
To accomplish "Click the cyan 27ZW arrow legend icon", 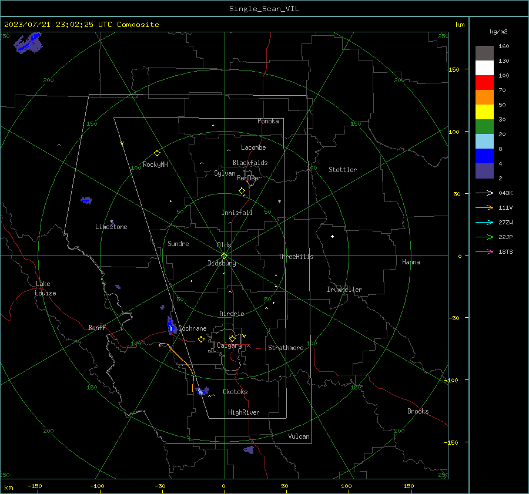I will click(484, 222).
